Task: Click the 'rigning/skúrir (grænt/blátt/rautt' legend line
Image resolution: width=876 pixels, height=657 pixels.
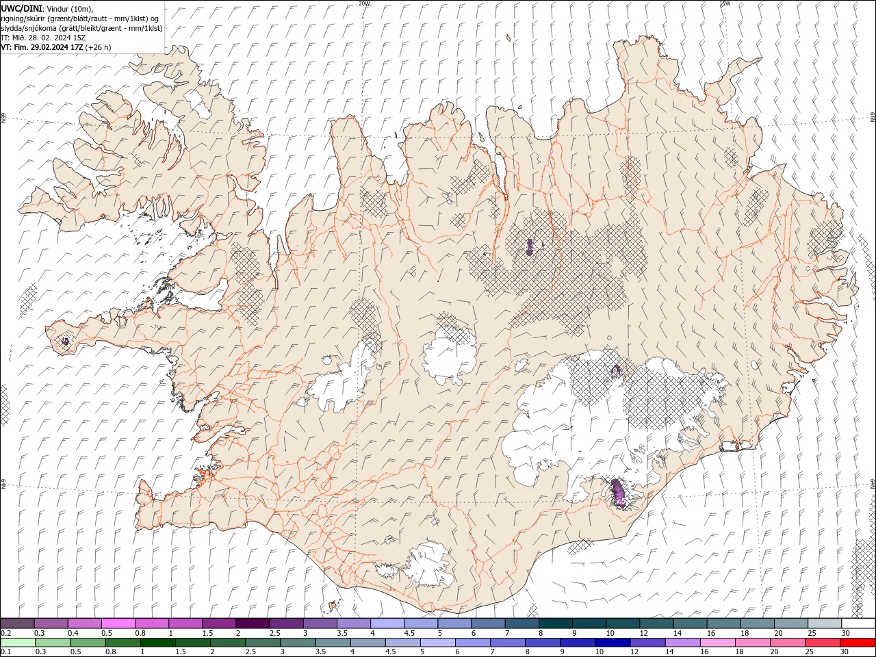Action: 80,18
